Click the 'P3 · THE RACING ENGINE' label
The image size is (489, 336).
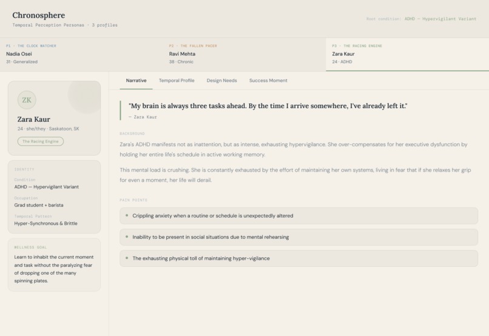357,46
